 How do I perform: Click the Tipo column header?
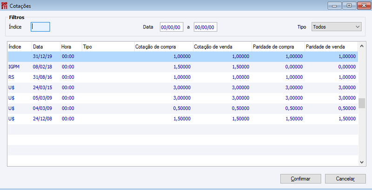(x=108, y=47)
